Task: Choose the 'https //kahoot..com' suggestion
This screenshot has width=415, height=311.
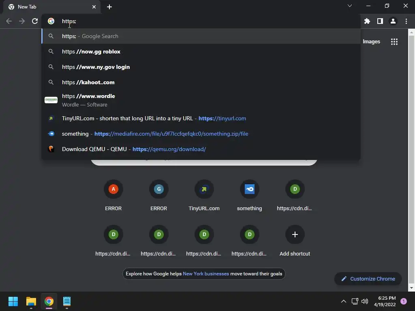Action: [201, 82]
